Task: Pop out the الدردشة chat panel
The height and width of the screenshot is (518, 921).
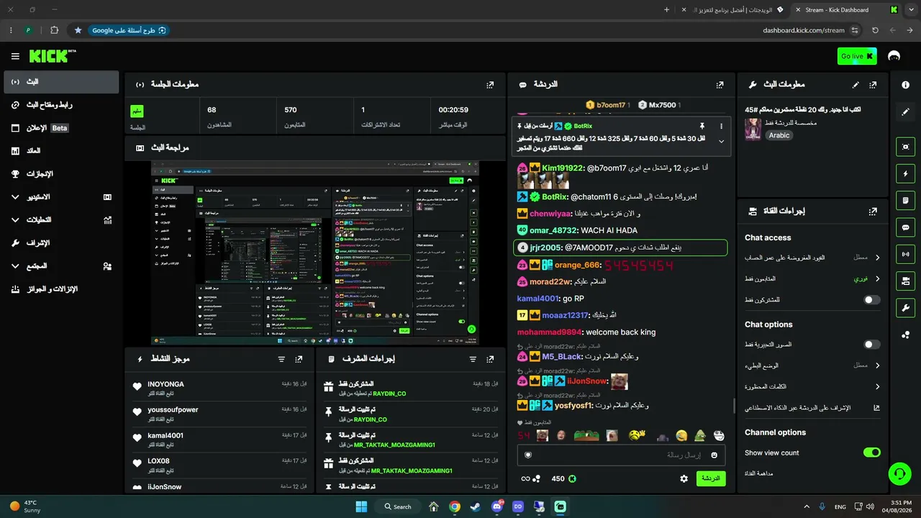Action: pos(720,85)
